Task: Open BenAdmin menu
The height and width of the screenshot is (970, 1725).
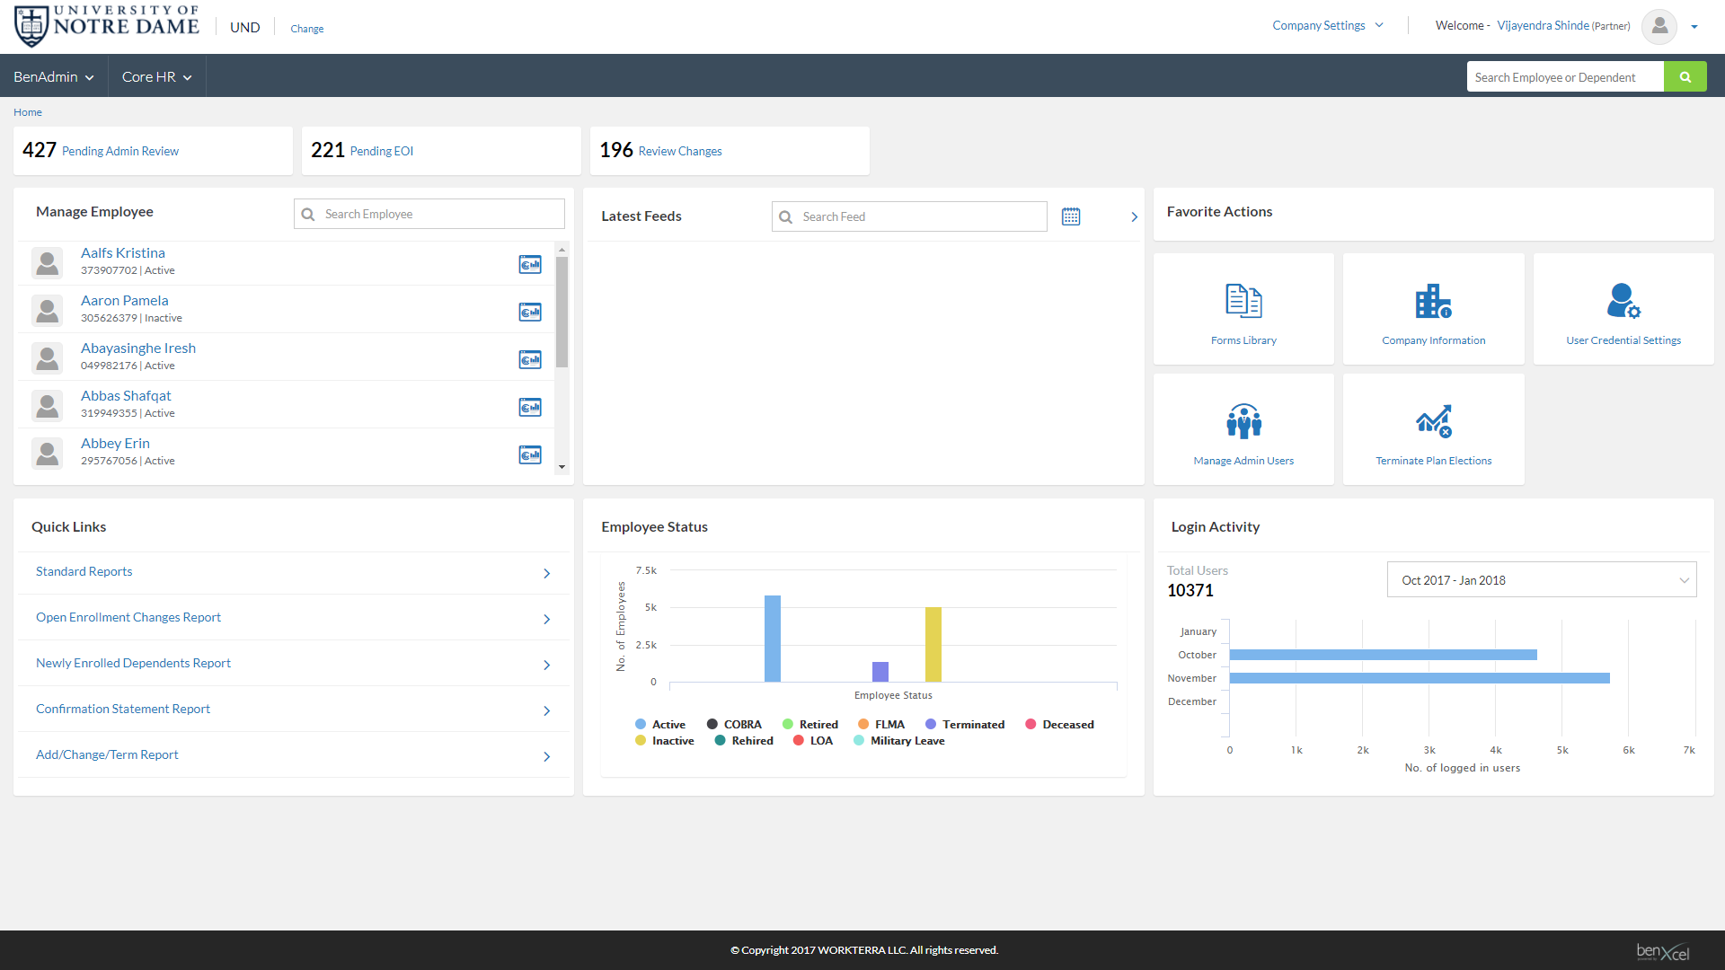Action: tap(53, 77)
